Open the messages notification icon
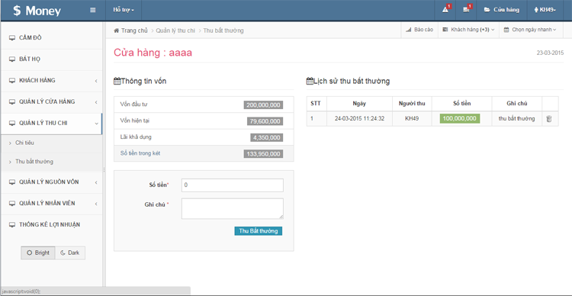This screenshot has height=296, width=572. click(466, 10)
